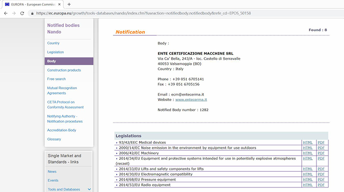The height and width of the screenshot is (192, 344).
Task: Open Construction products in sidebar
Action: (64, 70)
